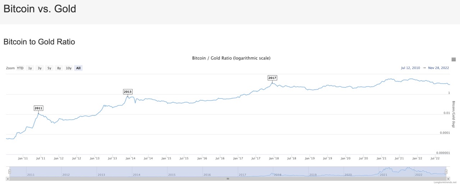Select the 1y zoom range
Image resolution: width=460 pixels, height=185 pixels.
click(30, 68)
